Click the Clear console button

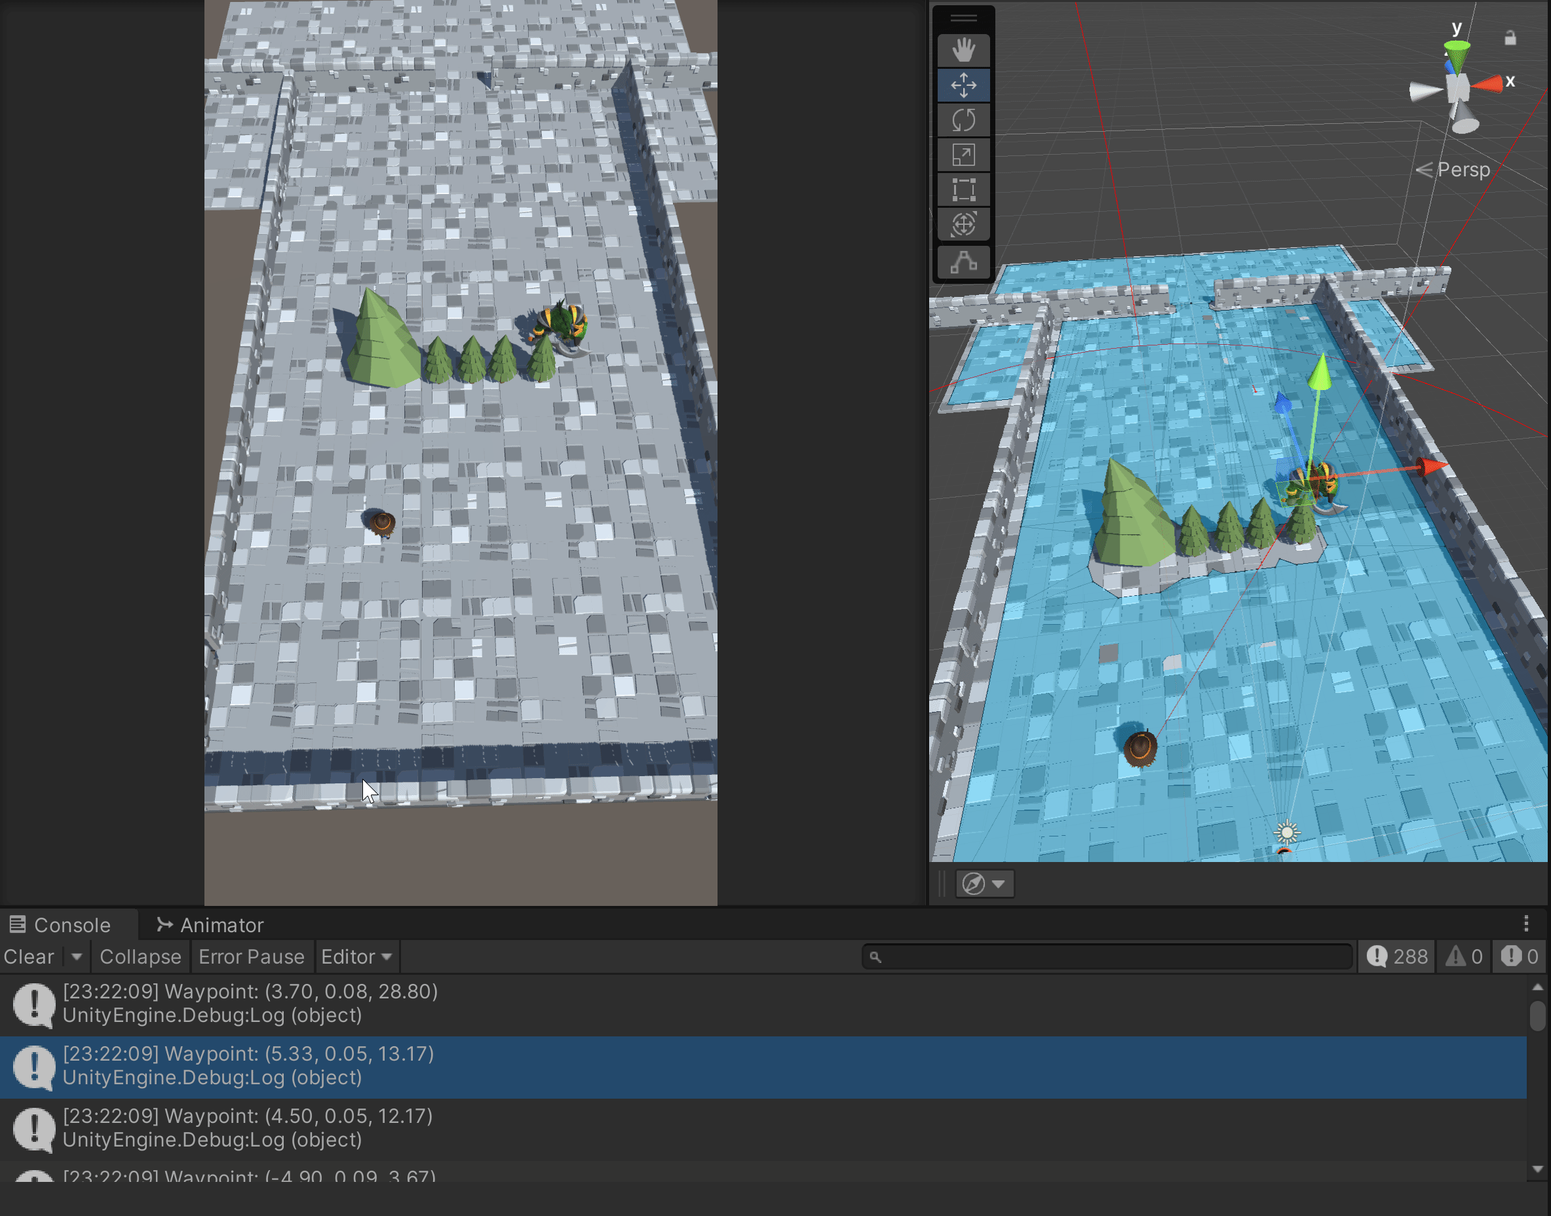pos(29,956)
